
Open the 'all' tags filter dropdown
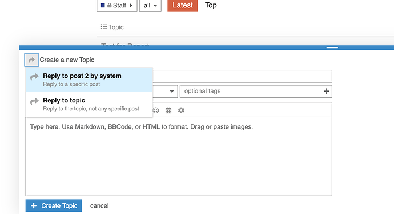[150, 5]
